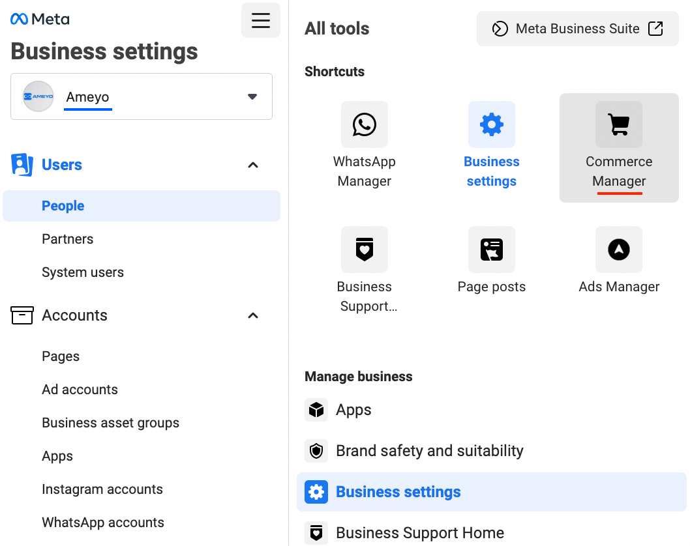This screenshot has width=690, height=546.
Task: Click external-link icon in Meta Business Suite button
Action: pos(655,29)
